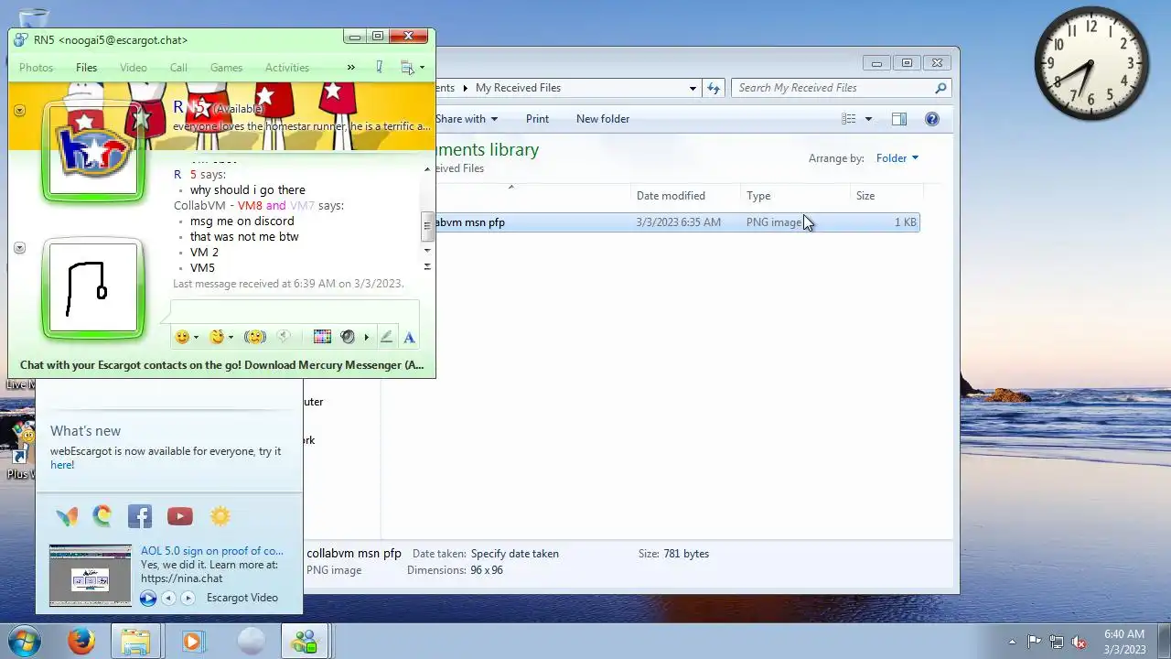The image size is (1171, 659).
Task: Switch to handwriting with the pen icon
Action: tap(386, 337)
